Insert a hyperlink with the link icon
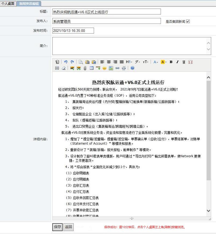 [x=117, y=68]
